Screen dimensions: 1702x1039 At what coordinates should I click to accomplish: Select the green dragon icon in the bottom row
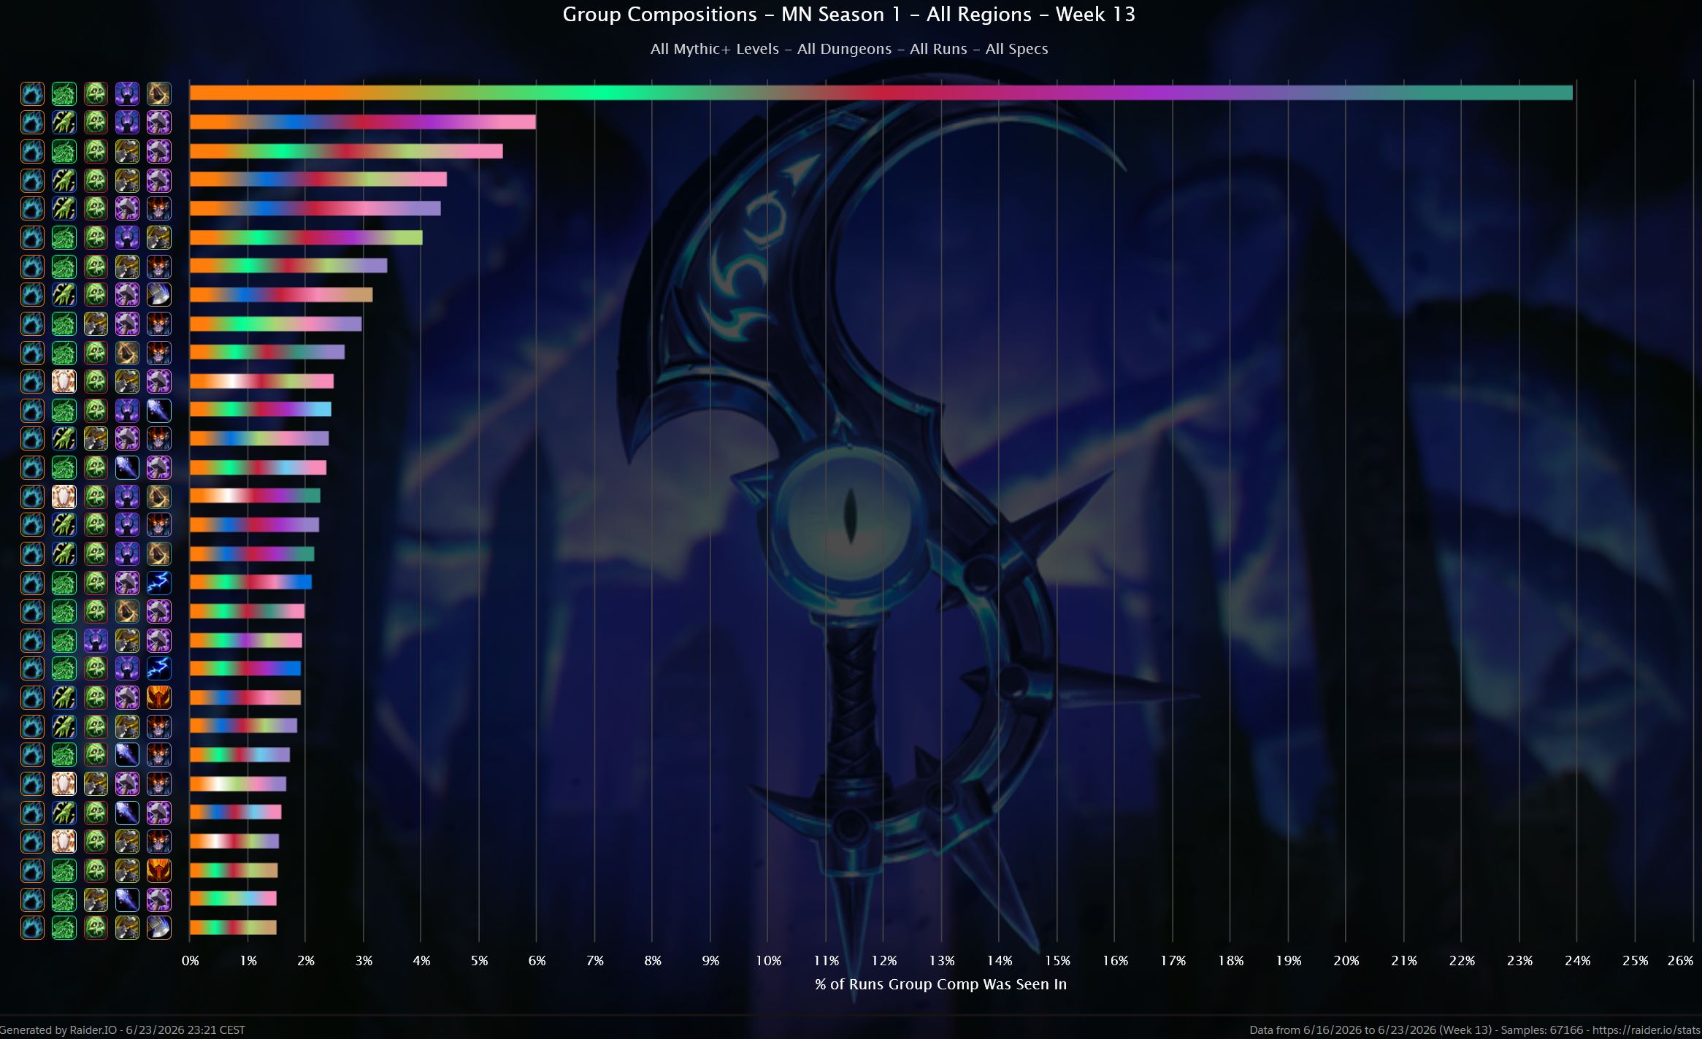[64, 927]
